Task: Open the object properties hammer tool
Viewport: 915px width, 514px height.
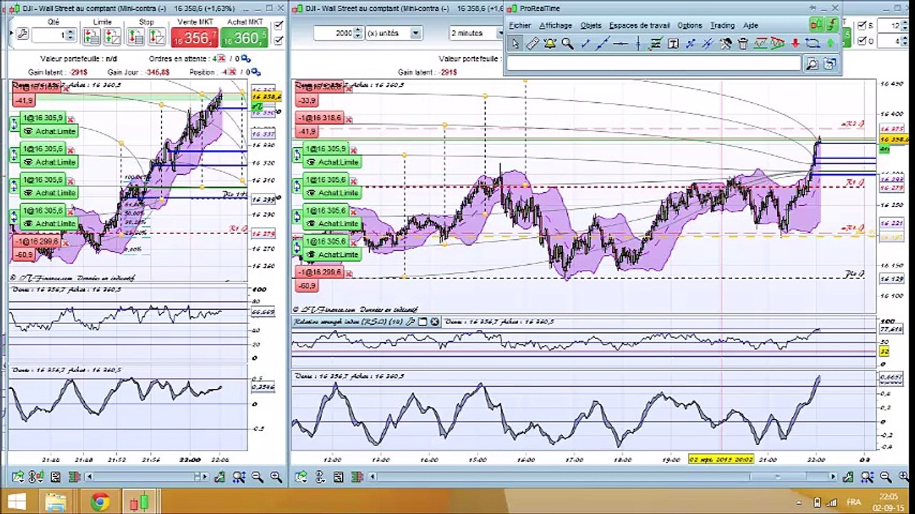Action: [x=726, y=44]
